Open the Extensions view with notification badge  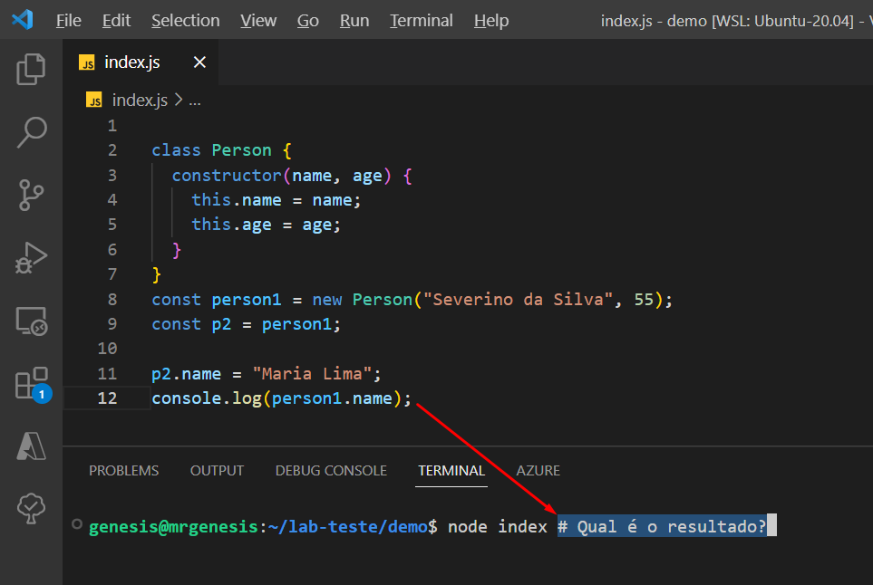31,383
